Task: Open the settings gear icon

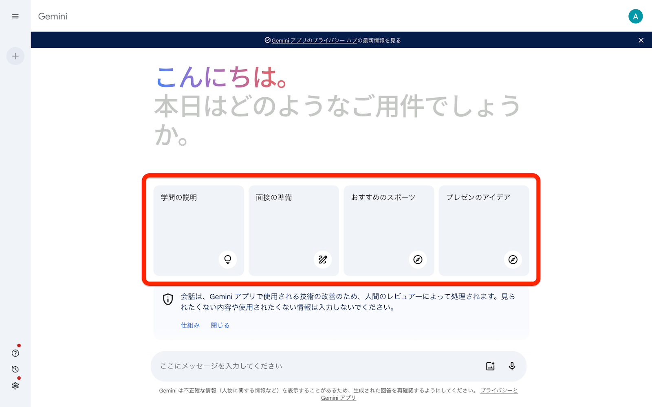Action: click(15, 386)
